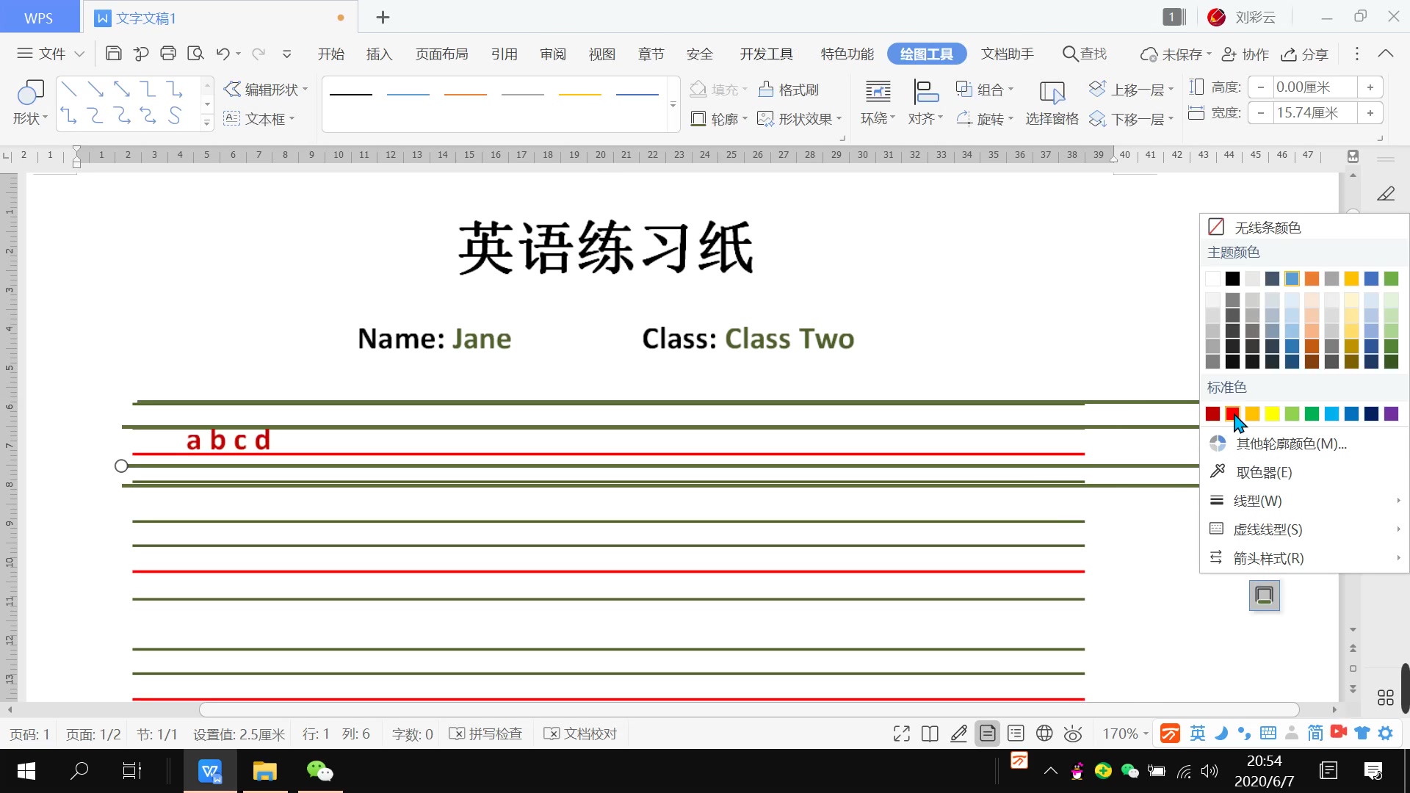Click the Print icon in quick access toolbar
The height and width of the screenshot is (793, 1410).
point(168,53)
